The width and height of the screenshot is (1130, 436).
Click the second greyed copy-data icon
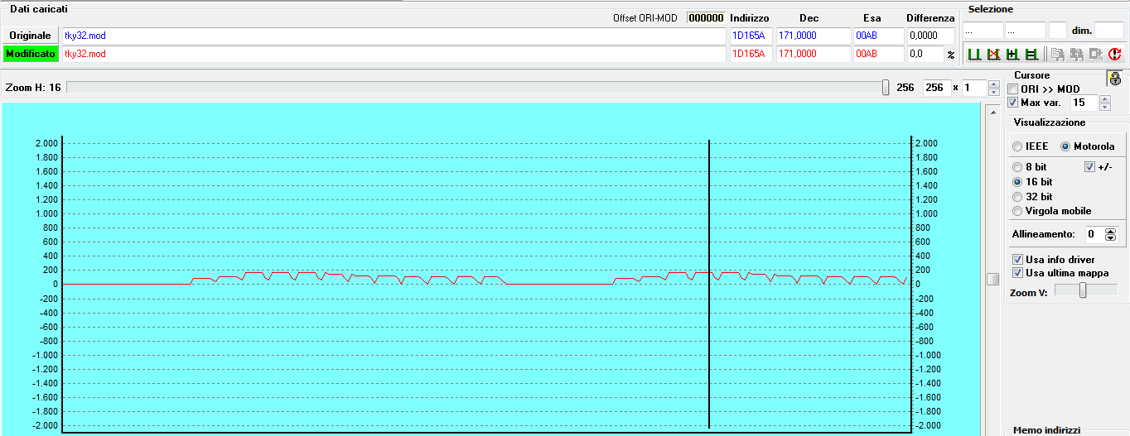1076,55
